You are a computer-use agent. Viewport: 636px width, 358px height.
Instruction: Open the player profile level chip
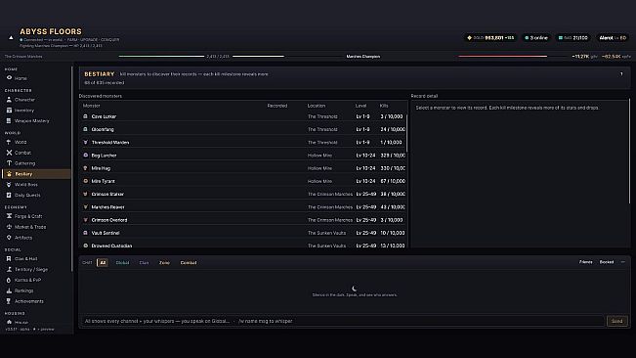pyautogui.click(x=613, y=38)
